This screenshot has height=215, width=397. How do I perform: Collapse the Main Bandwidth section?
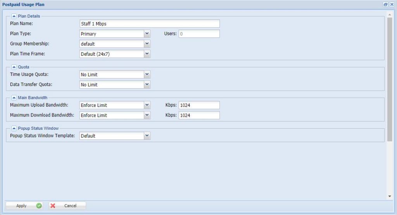(x=14, y=98)
